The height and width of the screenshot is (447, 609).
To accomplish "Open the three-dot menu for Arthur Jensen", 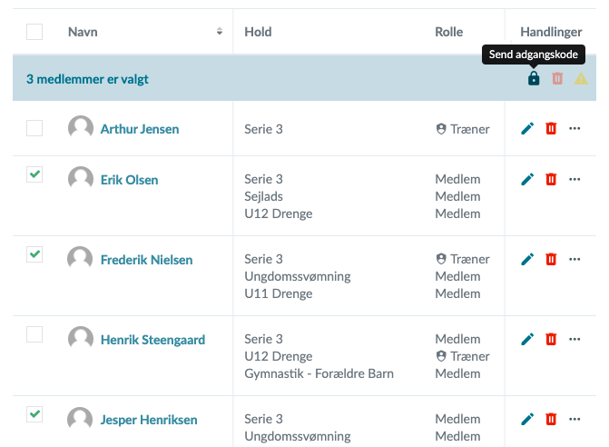I will click(575, 129).
